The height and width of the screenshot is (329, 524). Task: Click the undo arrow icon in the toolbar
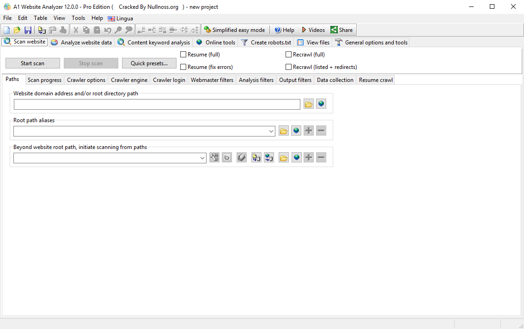pos(108,30)
